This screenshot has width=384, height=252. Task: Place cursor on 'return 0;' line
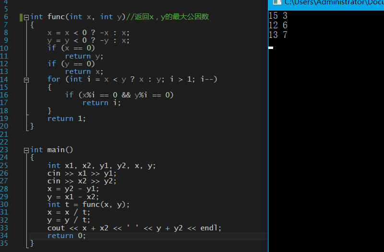[66, 236]
